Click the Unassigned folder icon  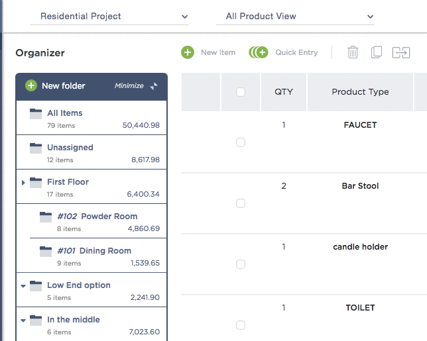(36, 148)
